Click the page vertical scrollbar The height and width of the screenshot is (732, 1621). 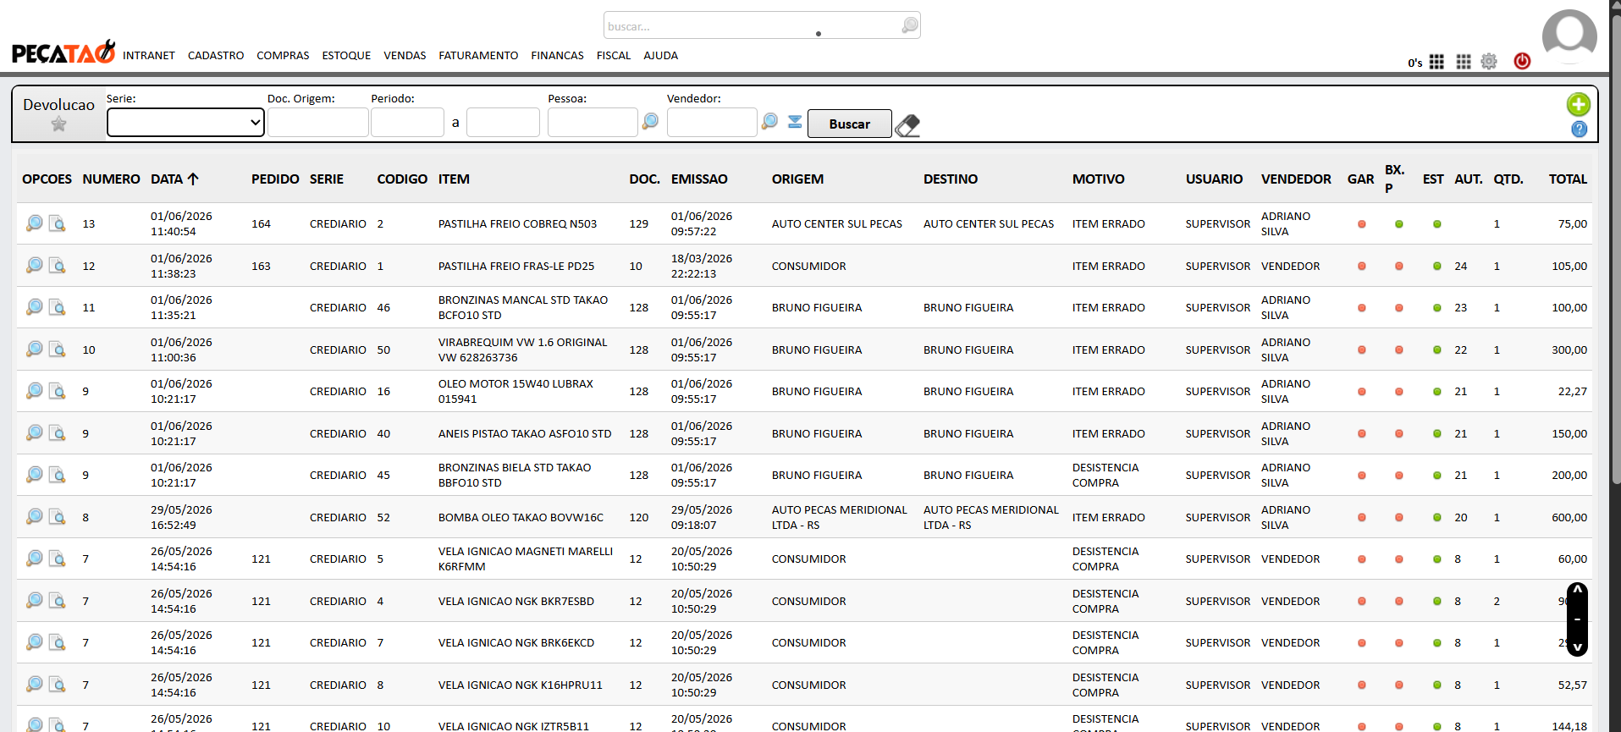coord(1615,250)
